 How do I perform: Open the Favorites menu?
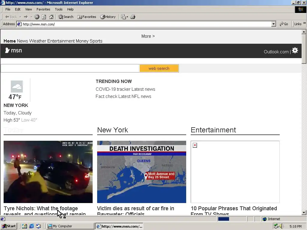point(43,9)
